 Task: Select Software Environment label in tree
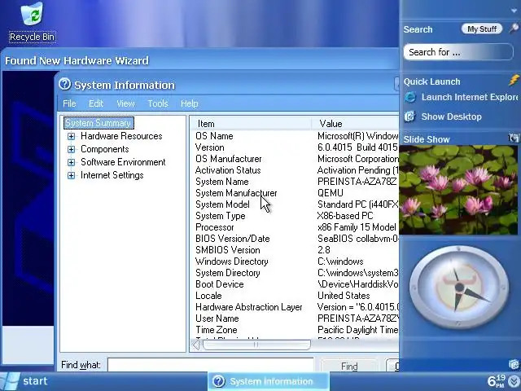click(123, 162)
